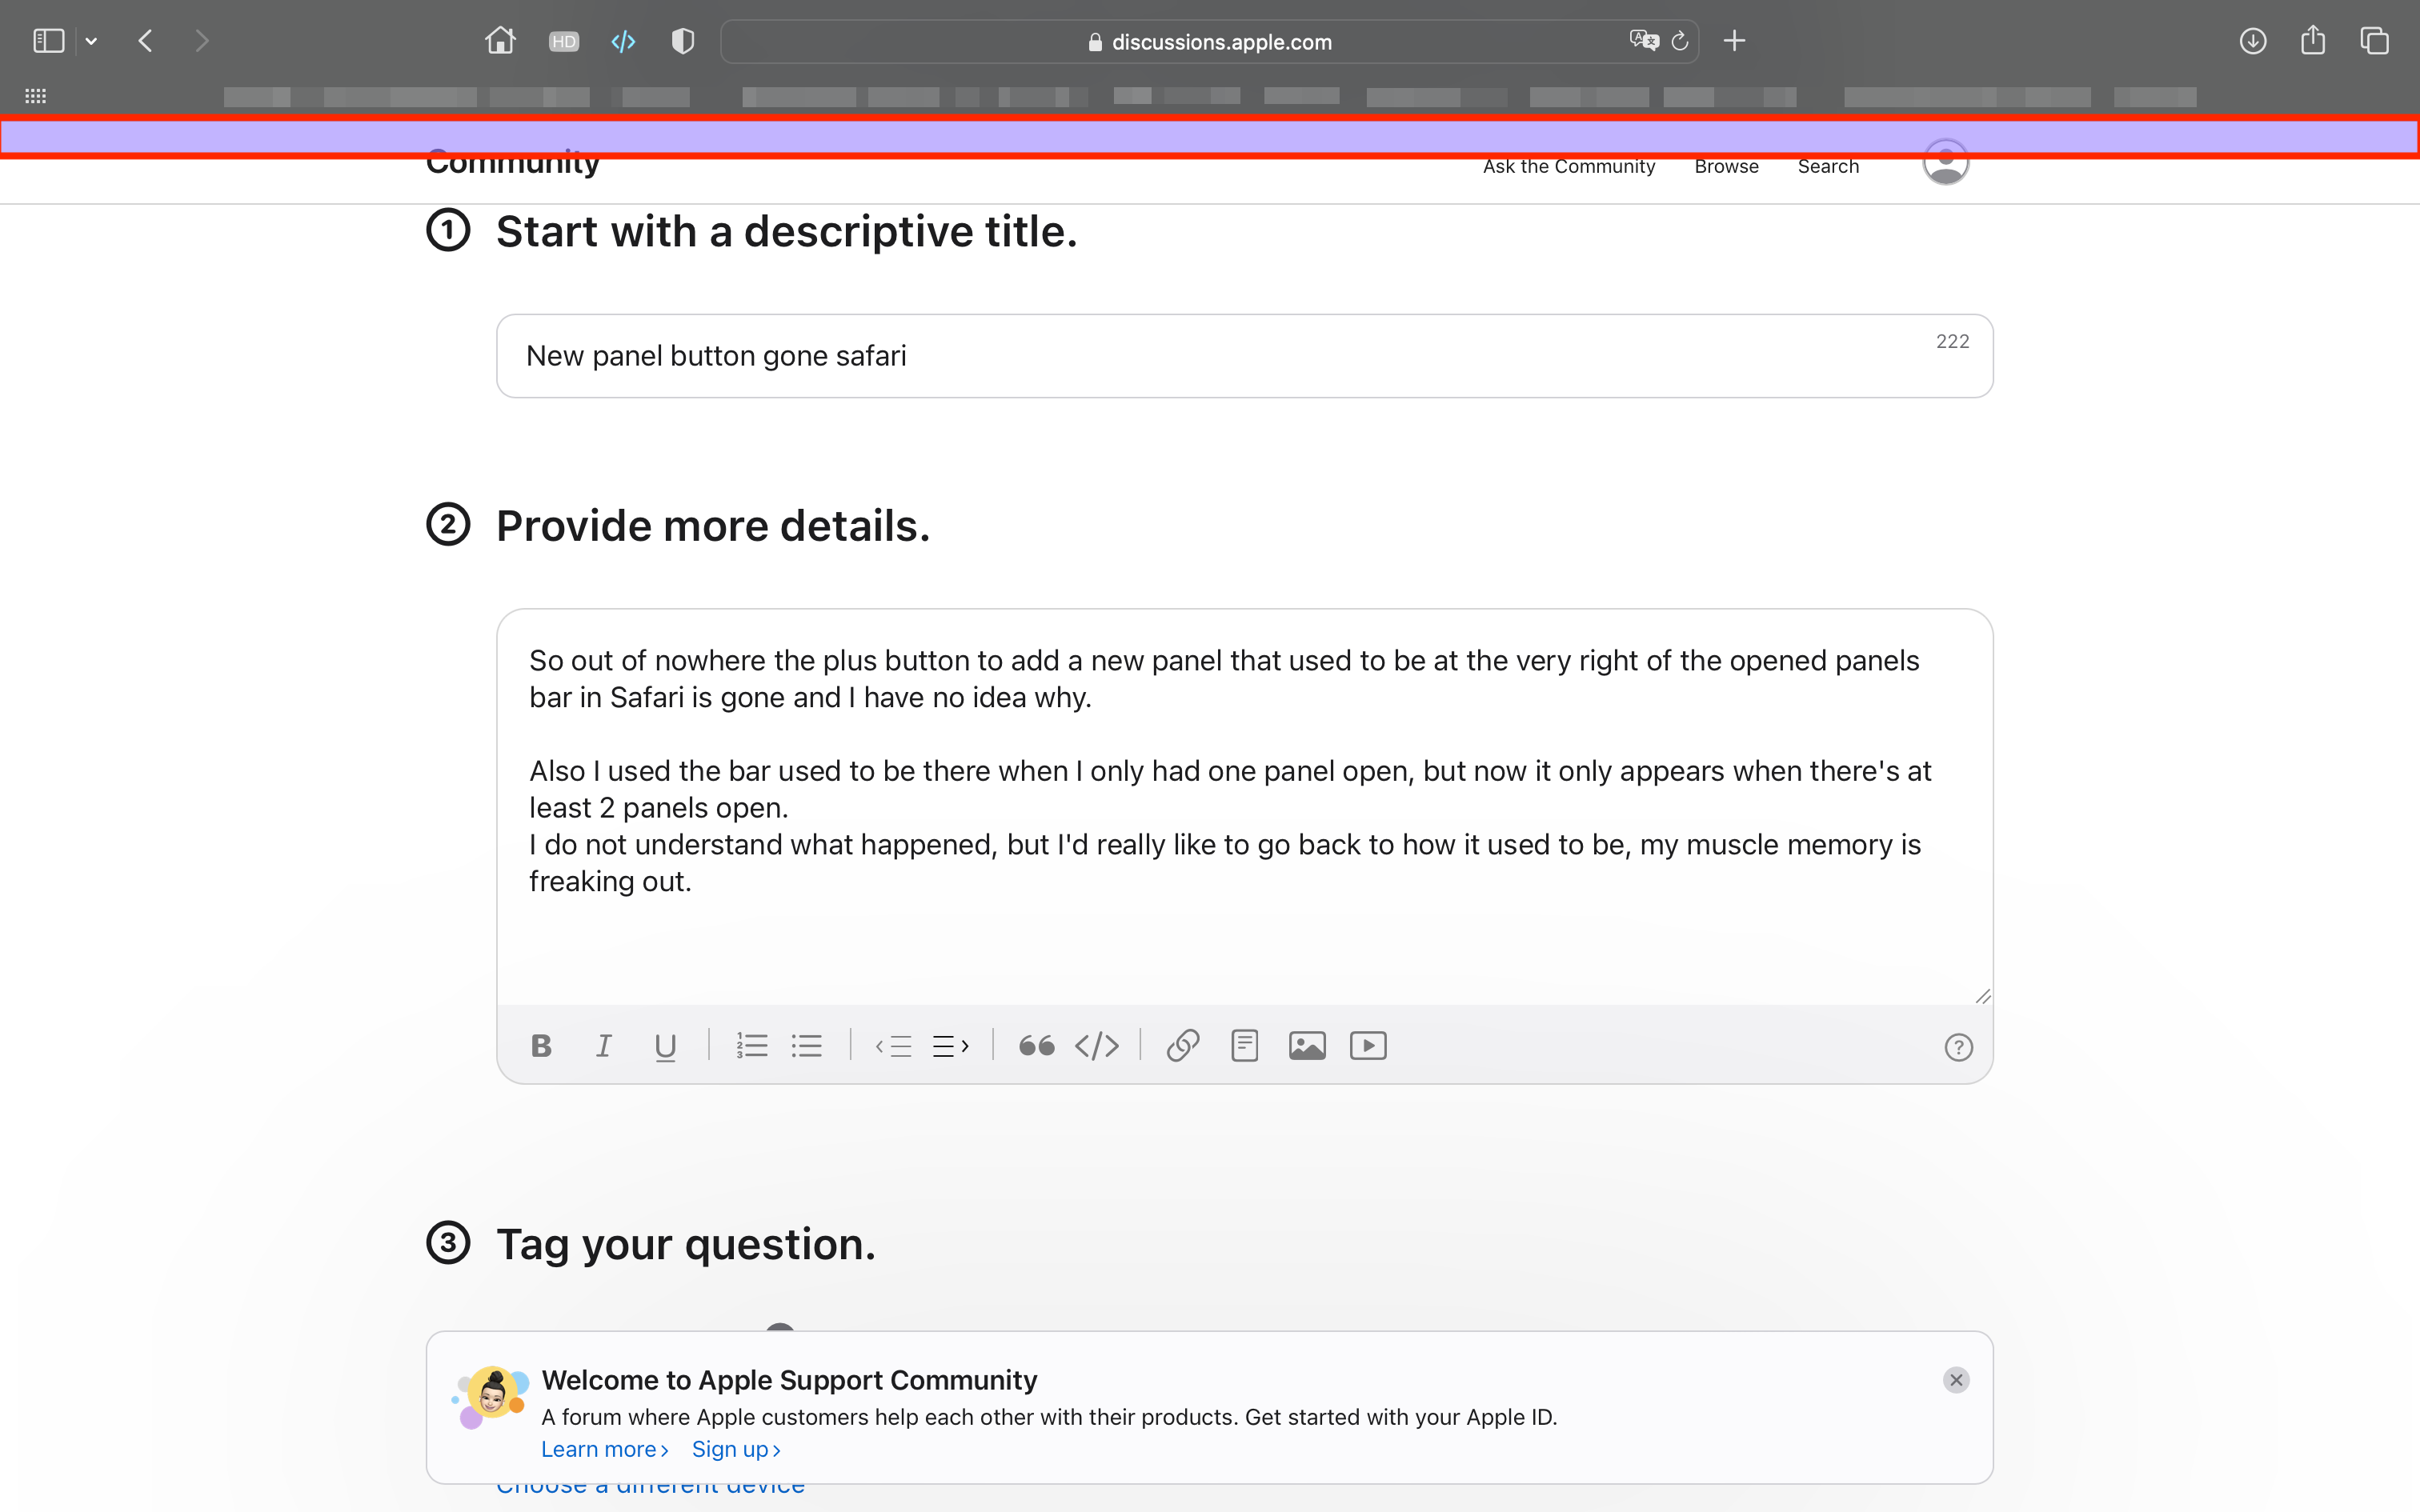Insert a hyperlink in the post
Screen dimensions: 2420x1512
pos(1182,1046)
